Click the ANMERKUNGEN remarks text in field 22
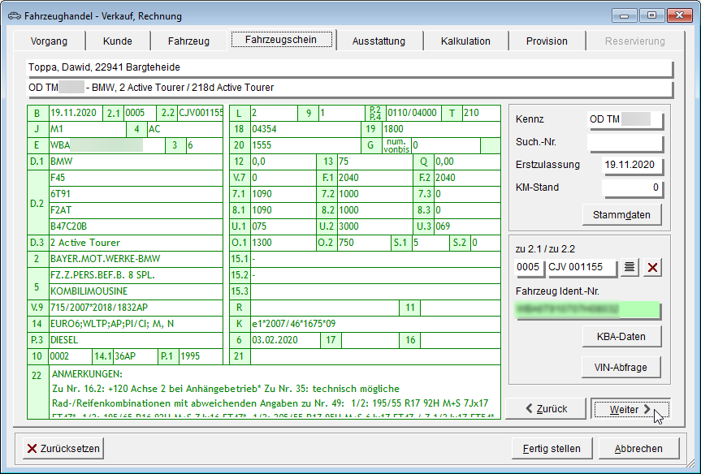Image resolution: width=701 pixels, height=474 pixels. point(273,392)
